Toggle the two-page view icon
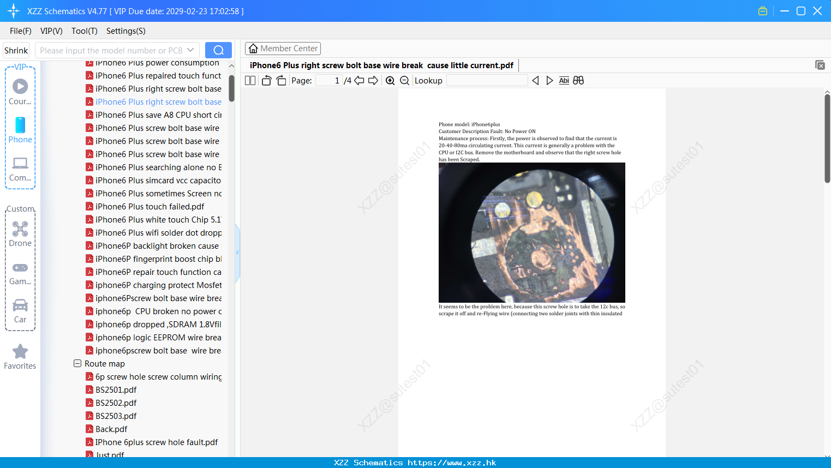This screenshot has width=831, height=468. (x=250, y=81)
